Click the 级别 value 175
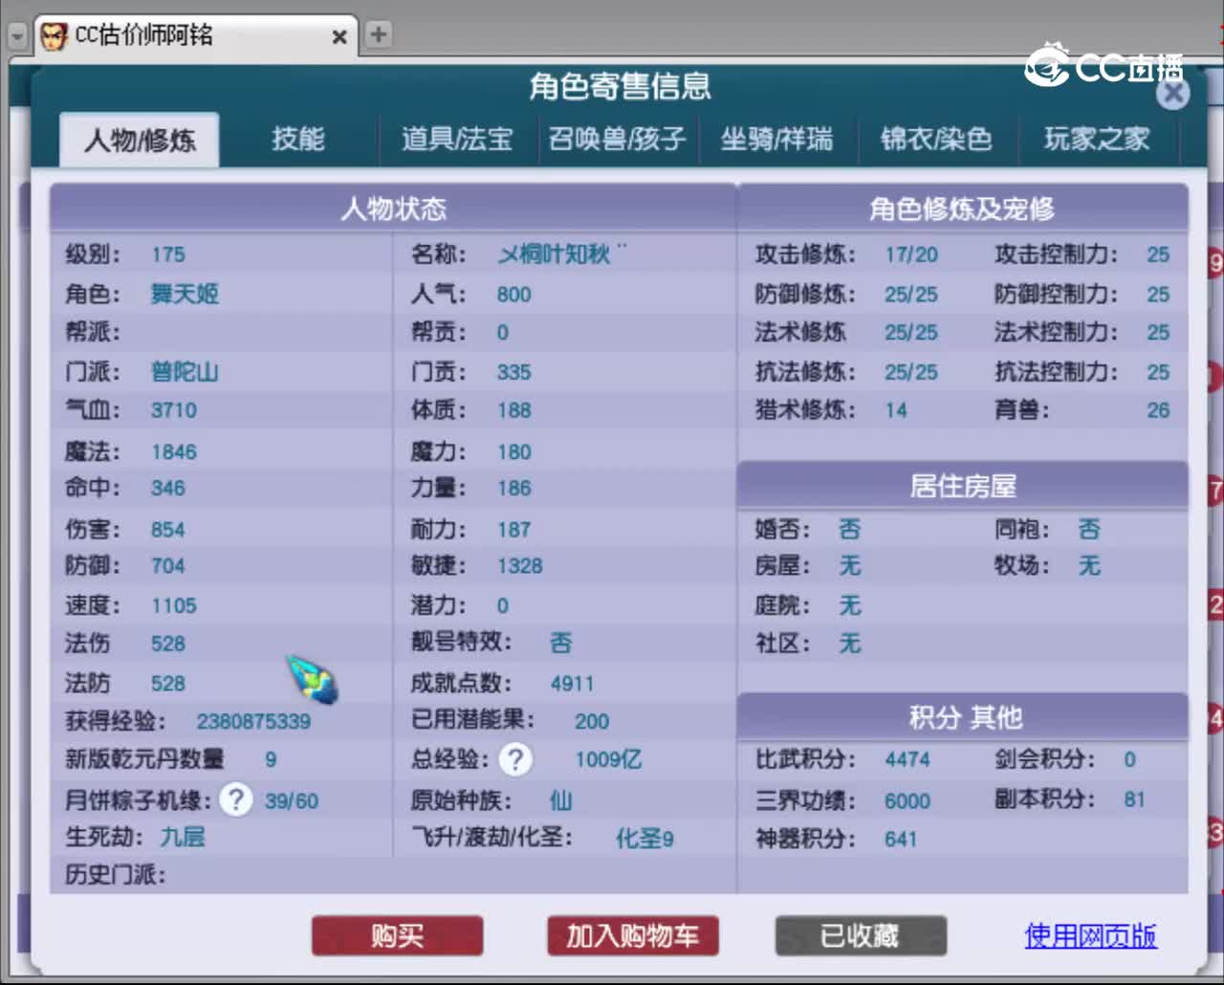The height and width of the screenshot is (985, 1224). [168, 254]
